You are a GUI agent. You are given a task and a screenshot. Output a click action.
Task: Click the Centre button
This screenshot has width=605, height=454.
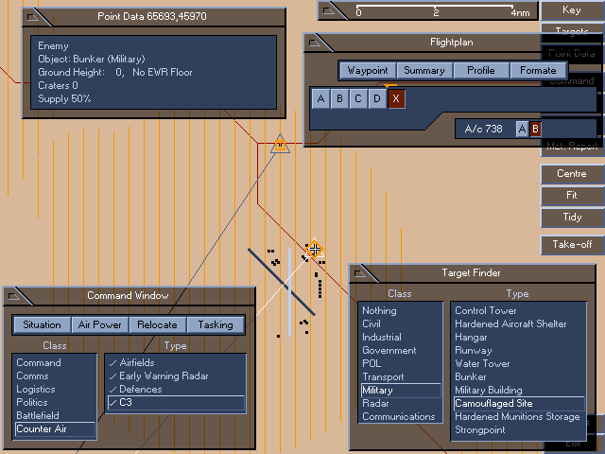572,174
